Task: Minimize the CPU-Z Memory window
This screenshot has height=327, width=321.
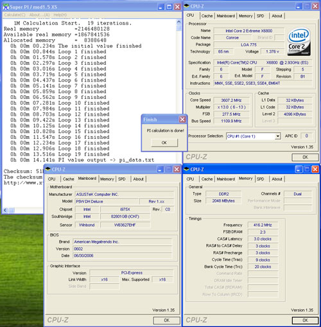Action: pyautogui.click(x=299, y=170)
